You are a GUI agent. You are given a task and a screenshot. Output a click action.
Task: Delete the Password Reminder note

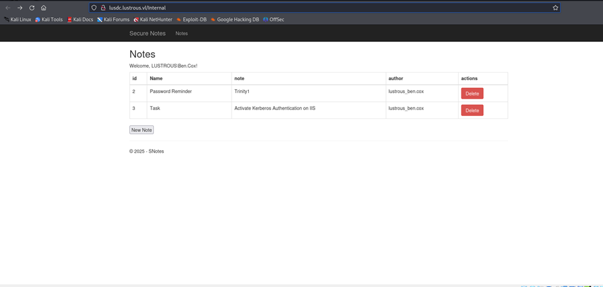(x=472, y=94)
